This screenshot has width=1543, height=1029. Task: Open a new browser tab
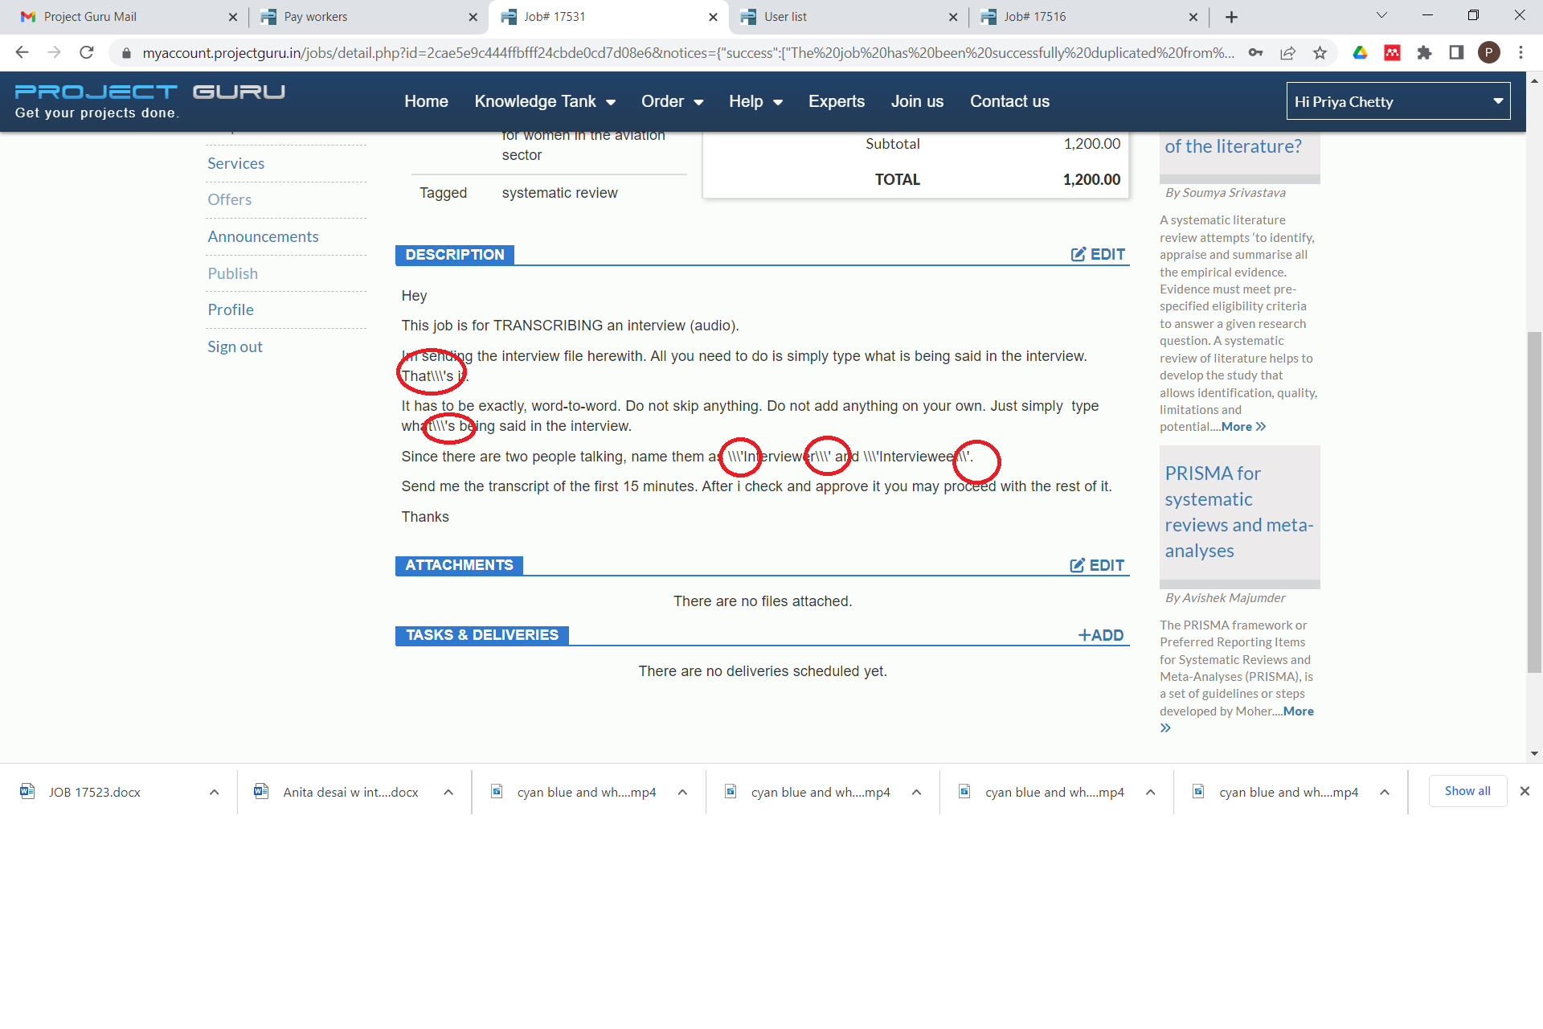[1231, 17]
